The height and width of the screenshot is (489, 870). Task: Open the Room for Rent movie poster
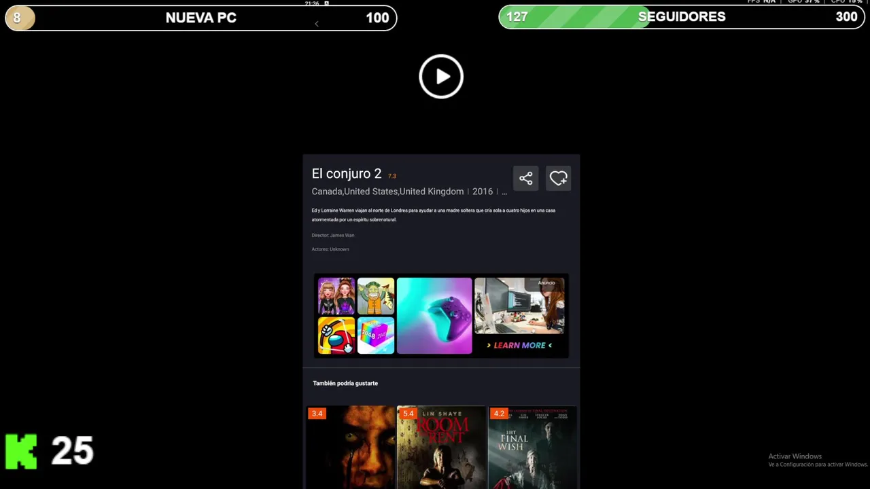tap(442, 447)
